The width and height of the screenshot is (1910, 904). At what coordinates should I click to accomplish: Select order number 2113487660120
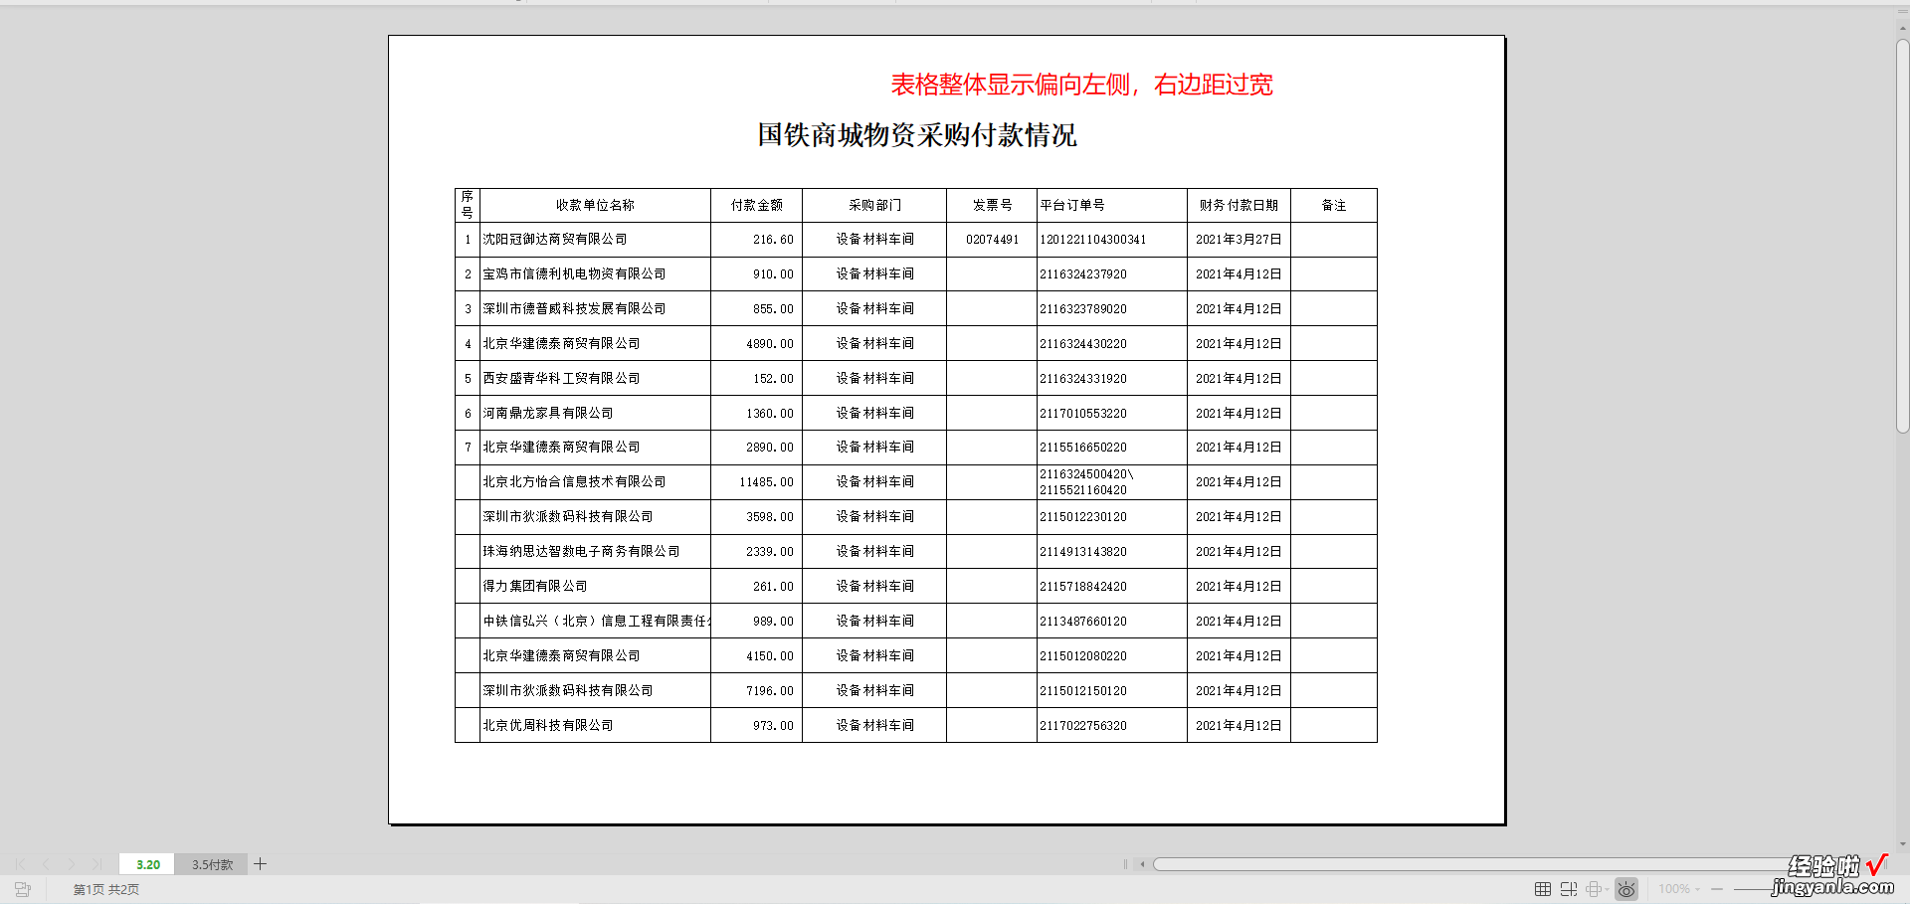pyautogui.click(x=1112, y=622)
